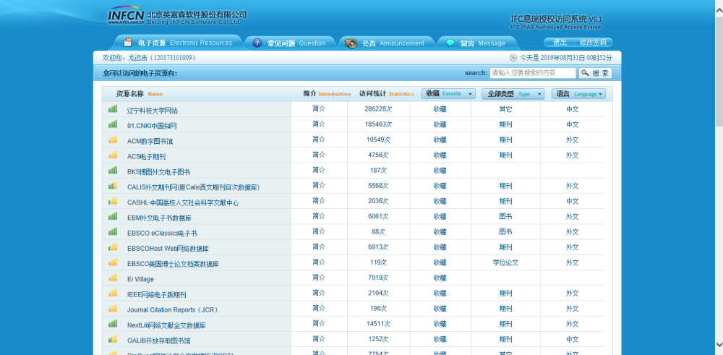This screenshot has height=355, width=723.
Task: Click the Announcement tab camera icon
Action: [351, 43]
